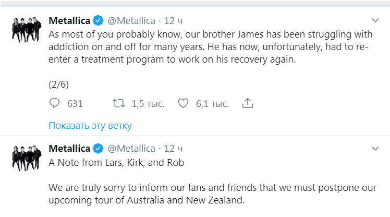Click the @Metallica handle on first tweet
The height and width of the screenshot is (217, 390).
pyautogui.click(x=131, y=21)
